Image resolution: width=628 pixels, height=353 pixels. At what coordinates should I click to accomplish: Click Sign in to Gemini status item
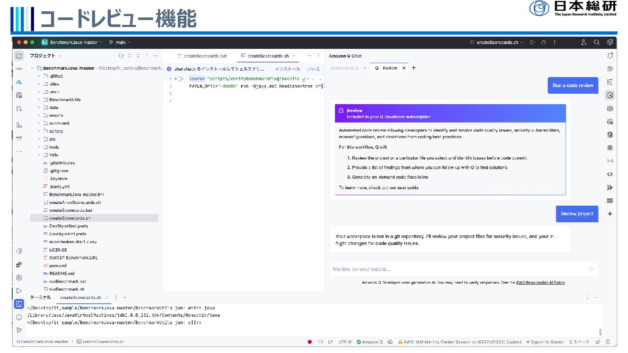pyautogui.click(x=546, y=342)
